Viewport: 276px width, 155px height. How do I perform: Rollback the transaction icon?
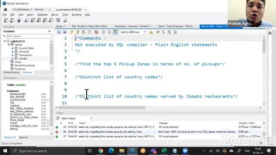point(109,32)
